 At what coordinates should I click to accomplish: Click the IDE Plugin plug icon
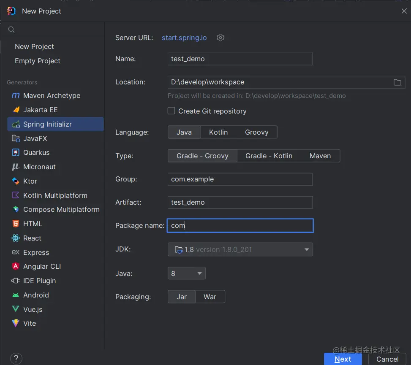point(16,281)
